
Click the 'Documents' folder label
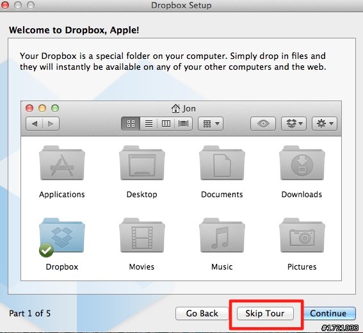point(222,195)
